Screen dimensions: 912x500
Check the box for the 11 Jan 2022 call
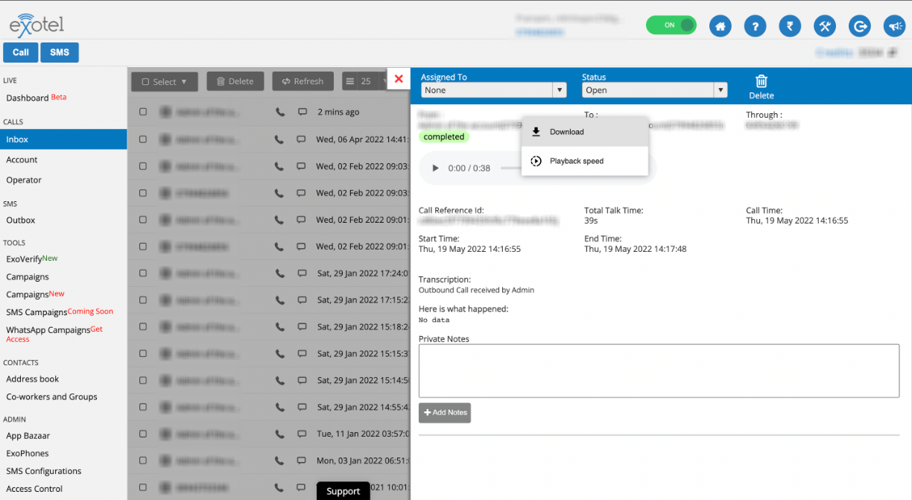pyautogui.click(x=143, y=434)
